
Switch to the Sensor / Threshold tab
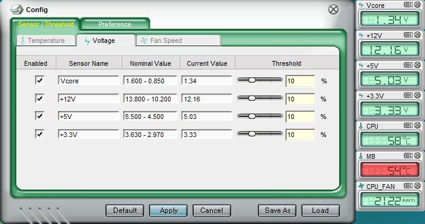(x=46, y=24)
